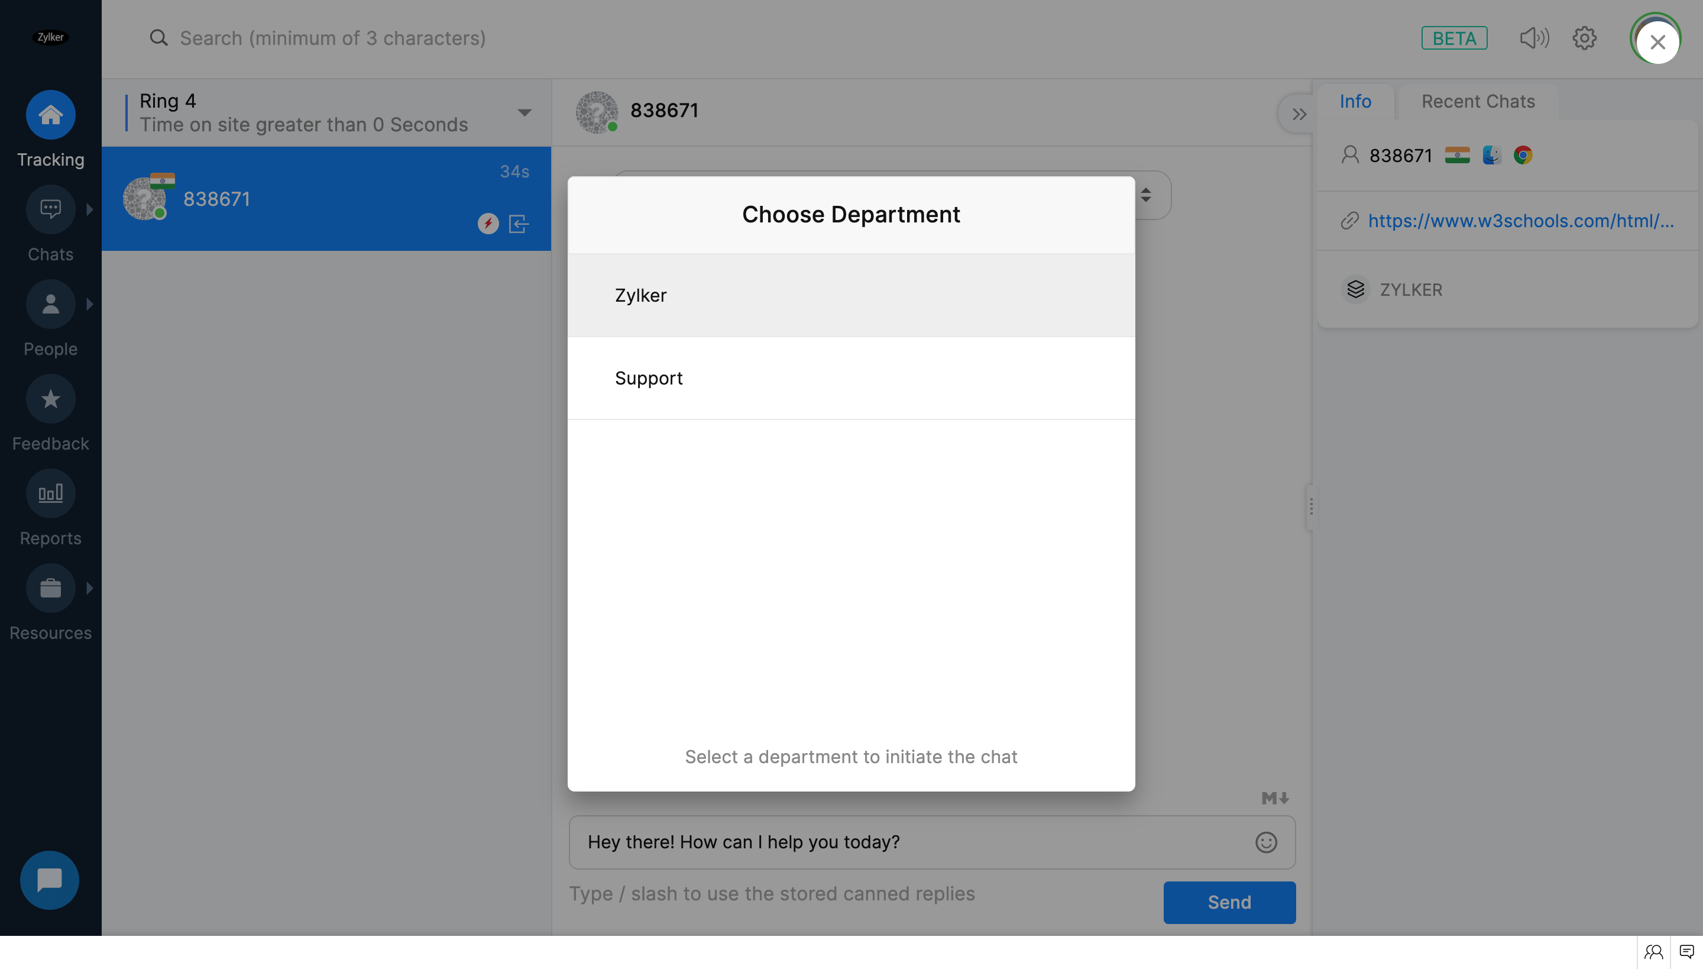The image size is (1703, 969).
Task: Expand the Resources submenu arrow
Action: click(x=90, y=588)
